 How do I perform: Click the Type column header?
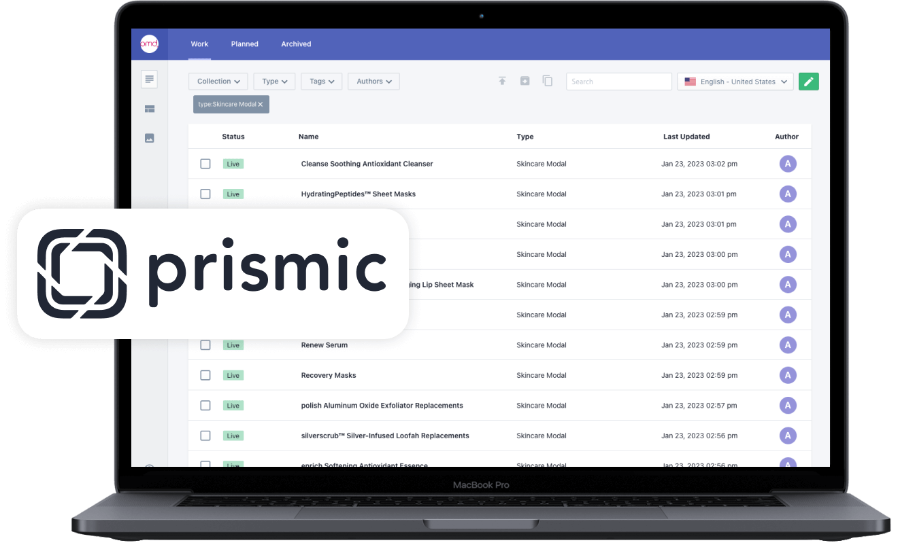525,137
